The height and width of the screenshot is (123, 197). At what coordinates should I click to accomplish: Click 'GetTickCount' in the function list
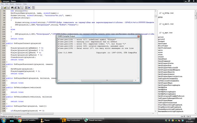165,48
